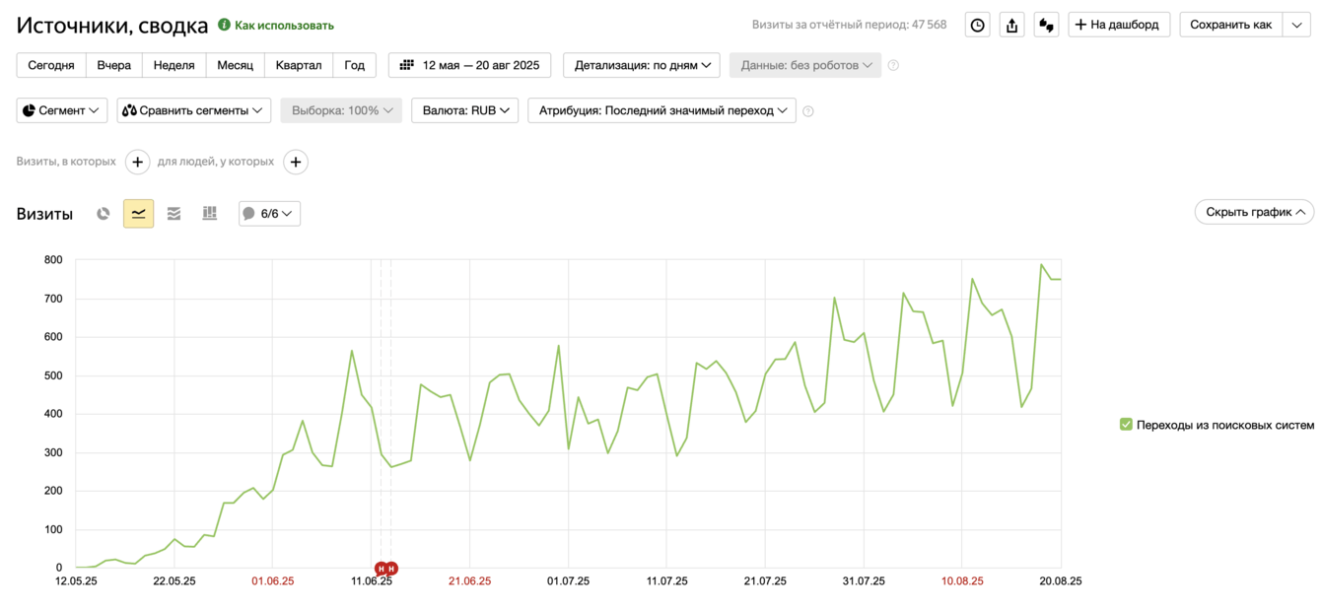Image resolution: width=1321 pixels, height=611 pixels.
Task: Click the Источники, сводка report title
Action: 112,26
